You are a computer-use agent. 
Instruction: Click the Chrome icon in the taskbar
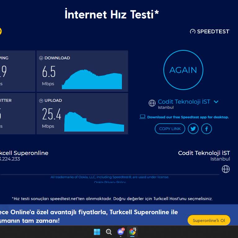(132, 231)
